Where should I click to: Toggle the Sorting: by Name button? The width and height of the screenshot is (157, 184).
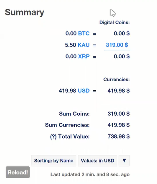tap(54, 161)
